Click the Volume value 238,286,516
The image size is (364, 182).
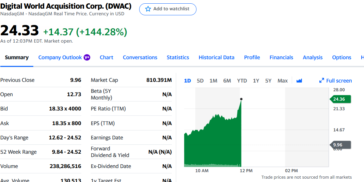[66, 166]
